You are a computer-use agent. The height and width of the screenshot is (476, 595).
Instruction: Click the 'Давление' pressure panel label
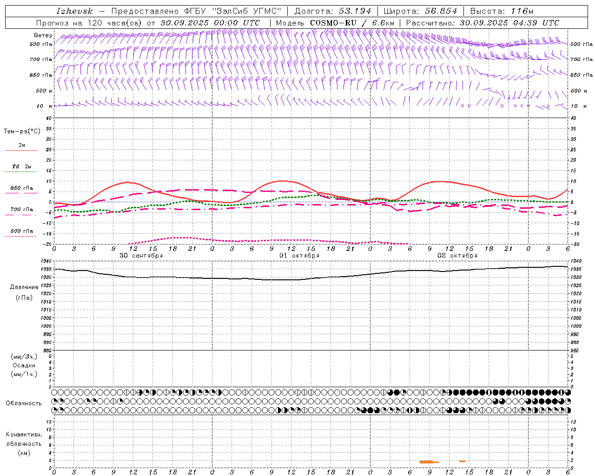(x=24, y=287)
